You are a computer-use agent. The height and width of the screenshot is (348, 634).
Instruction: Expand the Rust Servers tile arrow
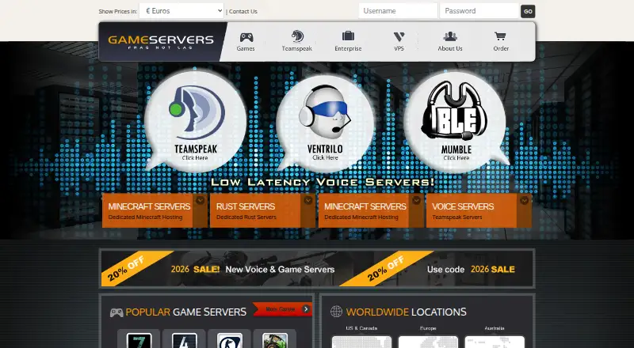308,200
